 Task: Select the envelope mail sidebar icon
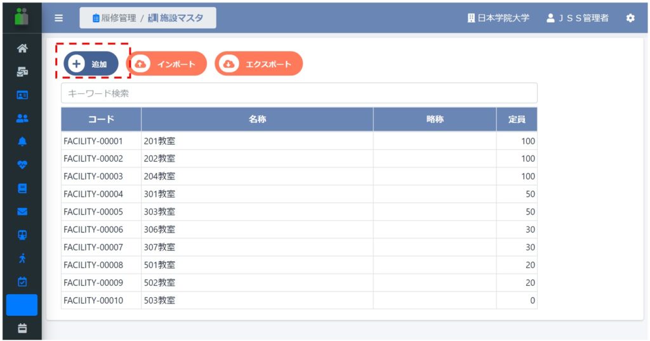(x=22, y=212)
